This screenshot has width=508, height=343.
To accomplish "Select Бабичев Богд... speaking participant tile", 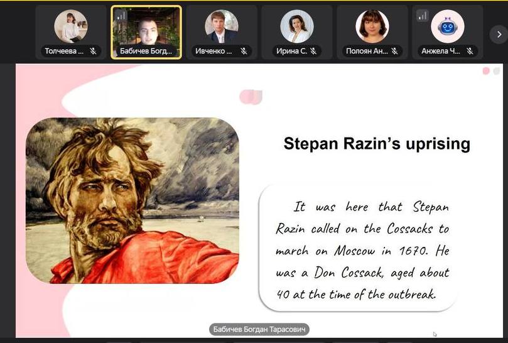I will 146,33.
